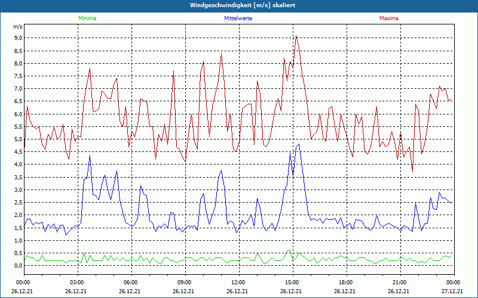Screen dimensions: 478x298
Task: Click the 2,0 y-axis value
Action: click(x=19, y=215)
